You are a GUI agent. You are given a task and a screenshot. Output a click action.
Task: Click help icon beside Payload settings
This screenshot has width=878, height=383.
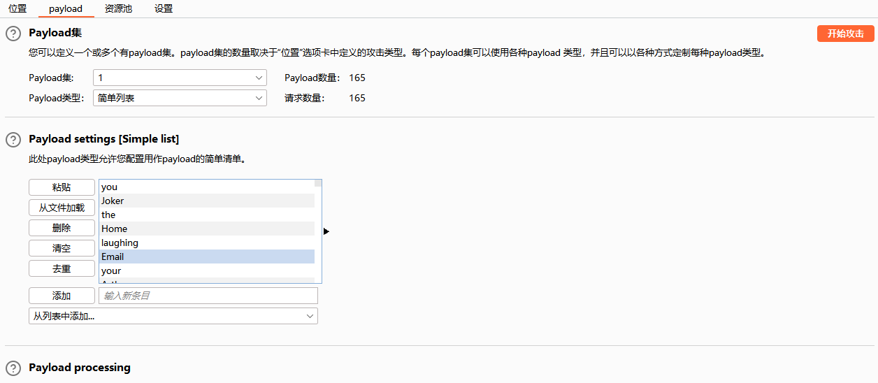[13, 140]
